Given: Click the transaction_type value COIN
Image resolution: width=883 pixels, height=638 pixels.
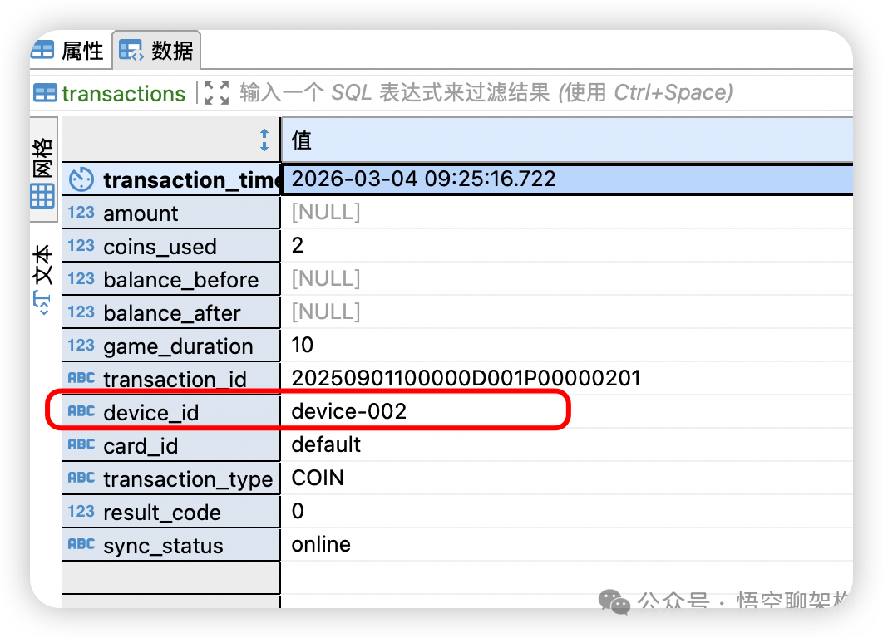Looking at the screenshot, I should pos(318,478).
